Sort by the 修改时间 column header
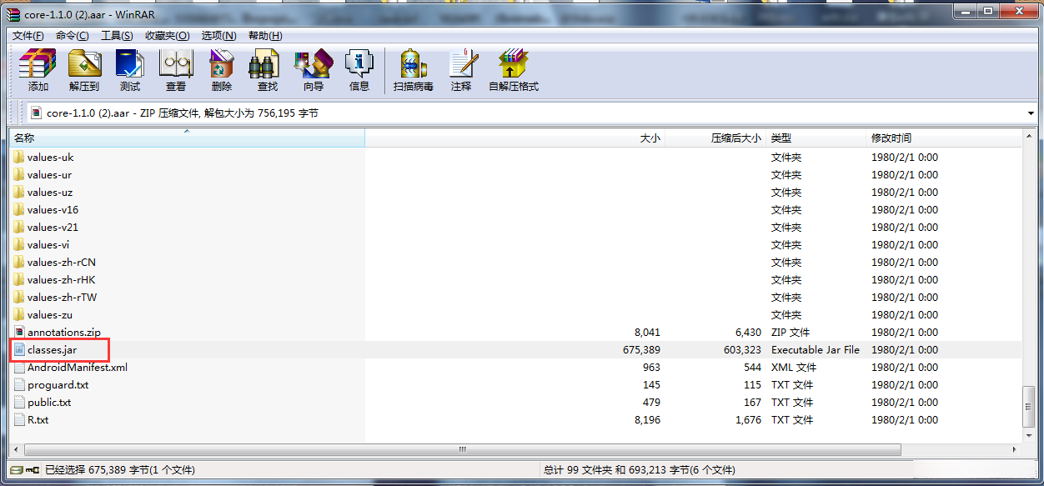This screenshot has width=1044, height=486. click(944, 138)
